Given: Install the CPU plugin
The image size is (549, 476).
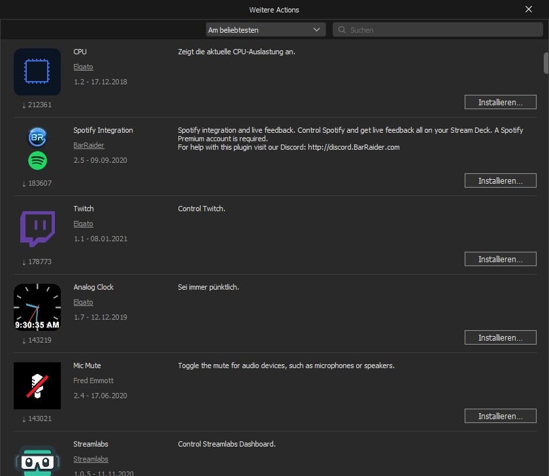Looking at the screenshot, I should click(x=500, y=103).
